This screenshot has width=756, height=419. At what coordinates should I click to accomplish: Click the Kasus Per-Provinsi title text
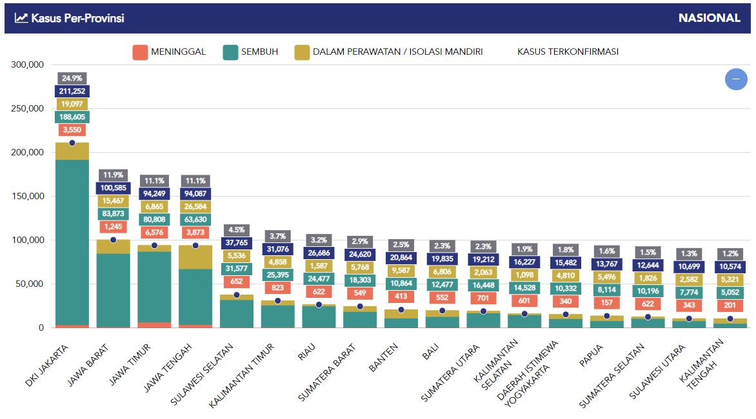tap(77, 18)
